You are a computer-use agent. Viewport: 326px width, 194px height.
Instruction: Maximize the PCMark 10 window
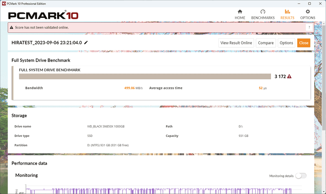309,4
